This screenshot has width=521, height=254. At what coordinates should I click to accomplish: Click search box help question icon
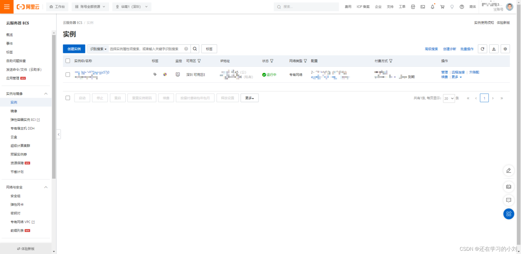pyautogui.click(x=186, y=49)
